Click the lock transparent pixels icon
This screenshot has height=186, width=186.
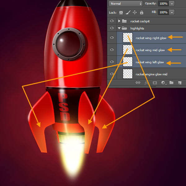coord(121,12)
